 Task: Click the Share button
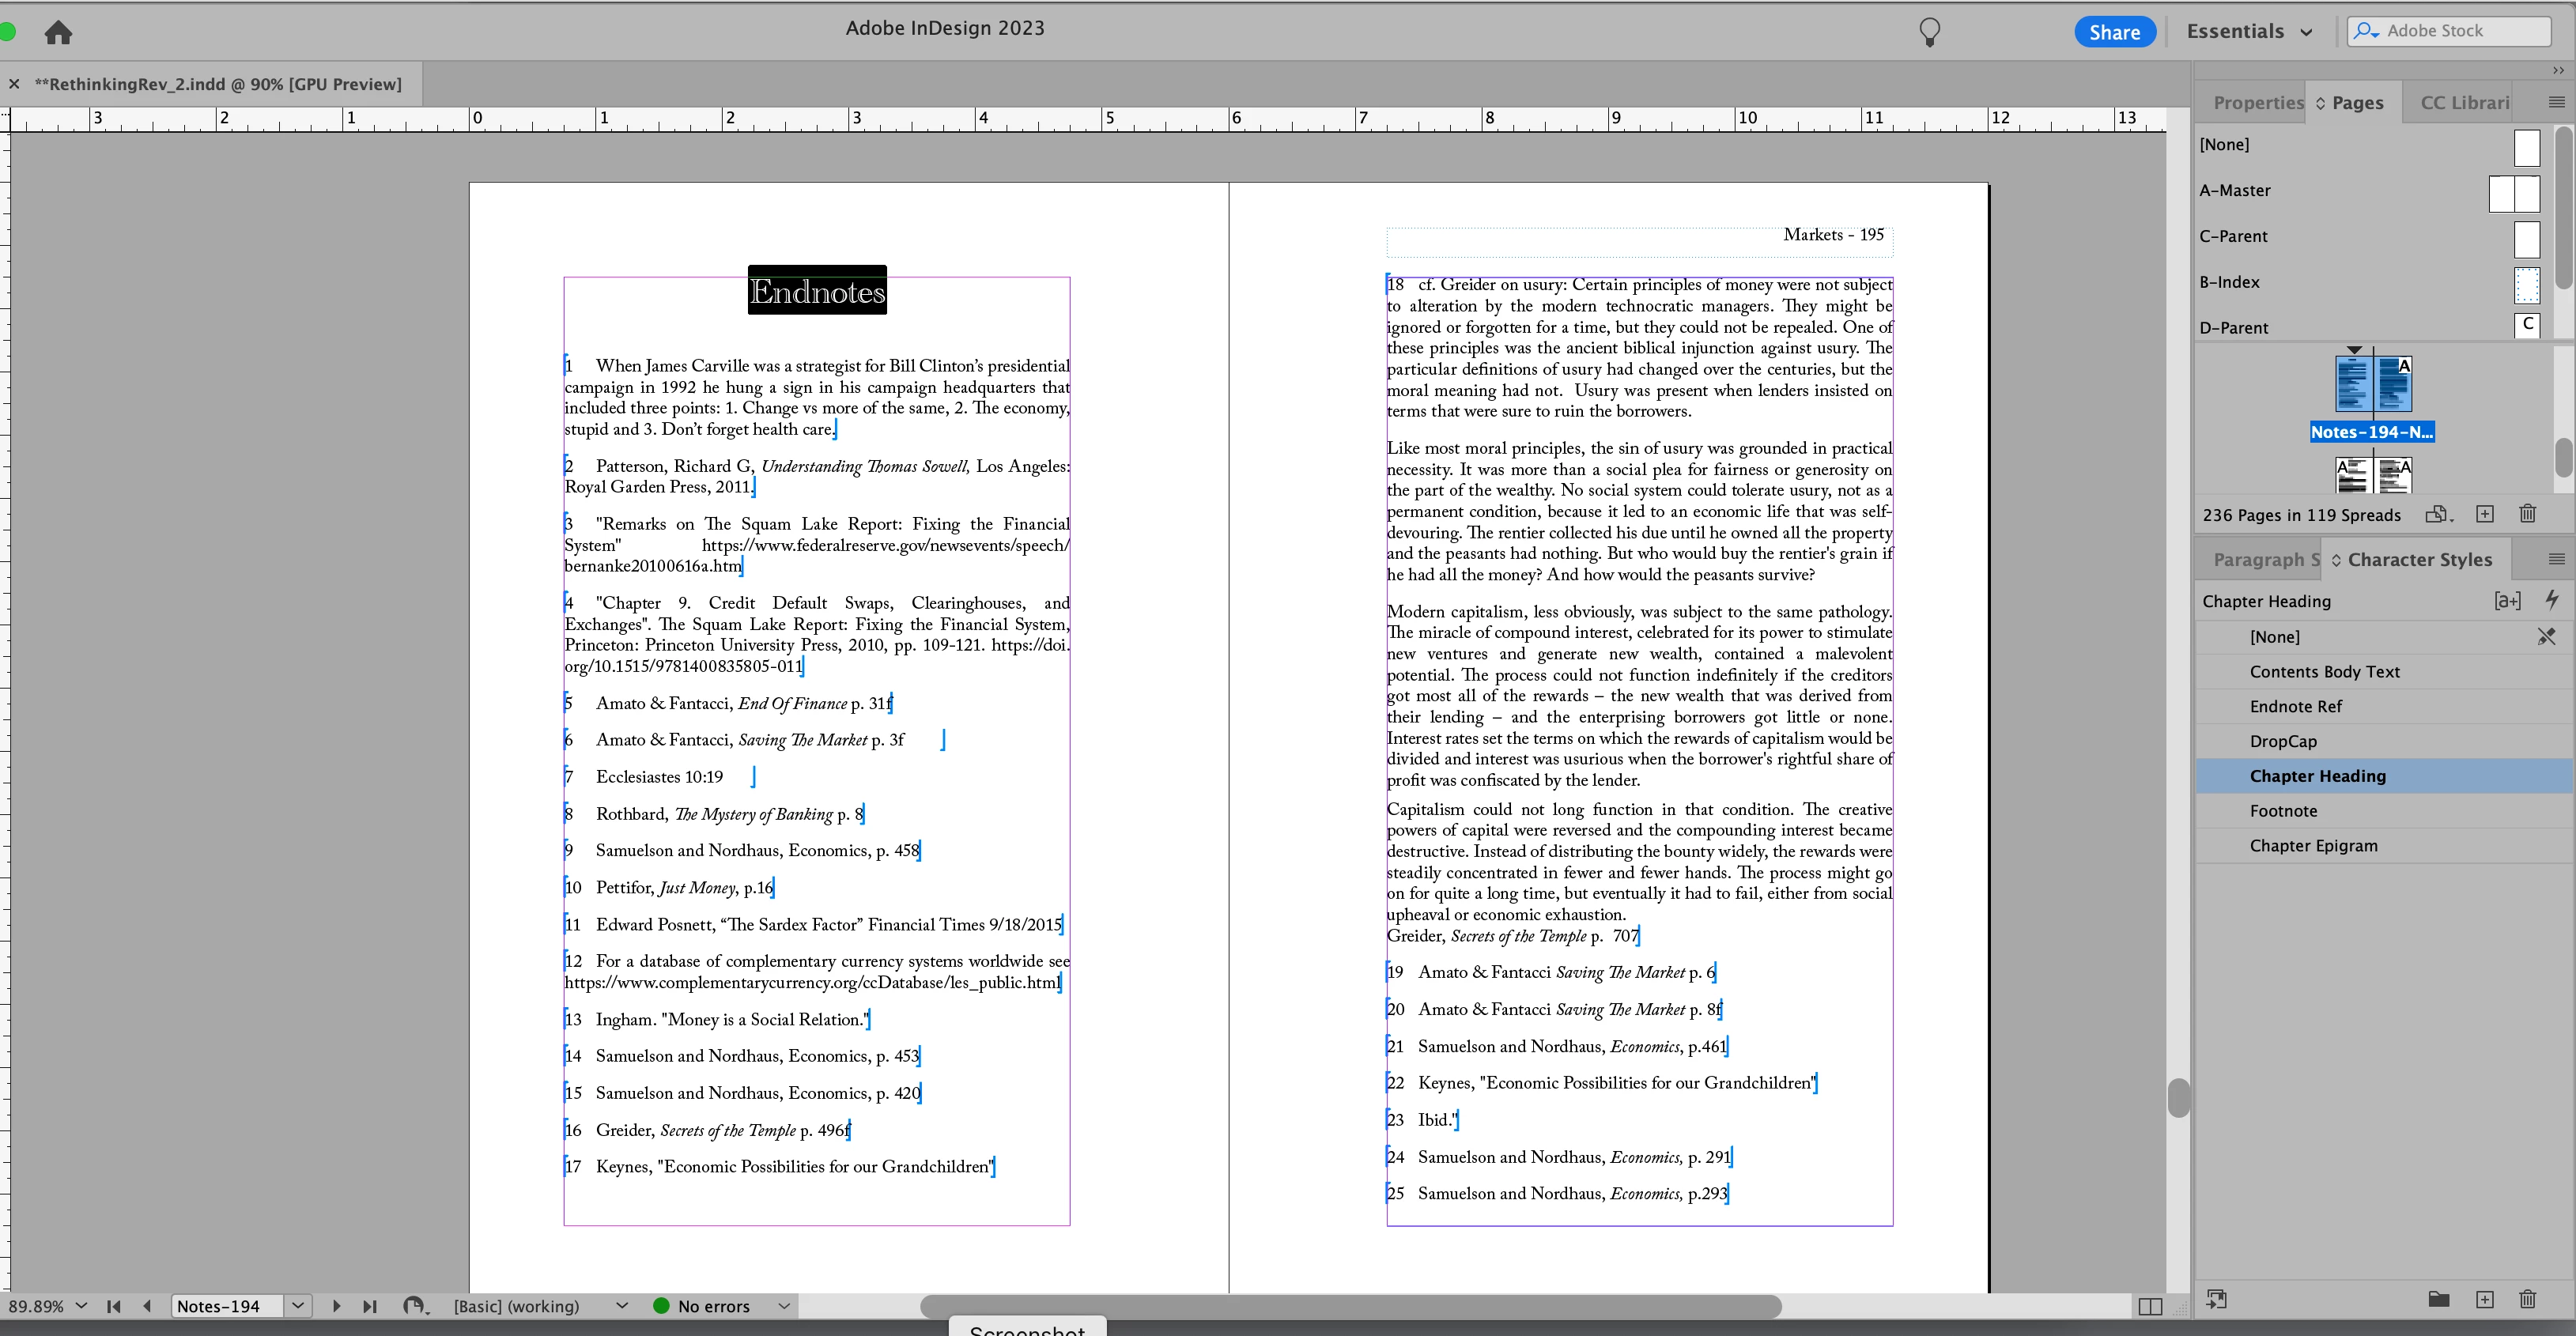2114,32
